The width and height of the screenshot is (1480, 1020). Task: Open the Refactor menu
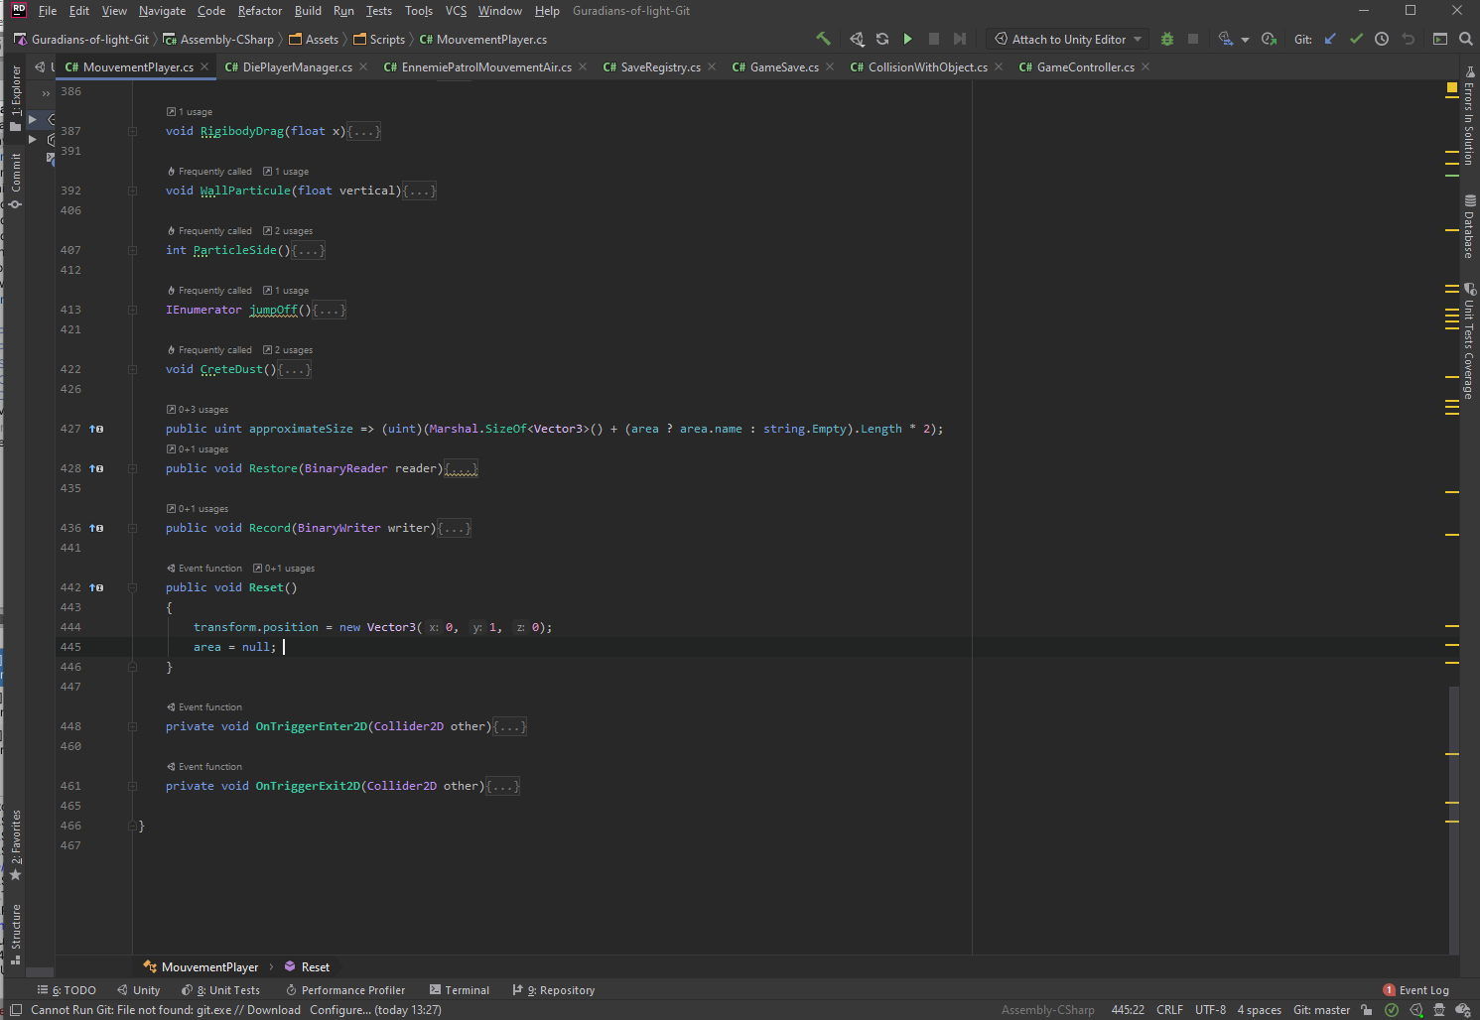pyautogui.click(x=260, y=11)
